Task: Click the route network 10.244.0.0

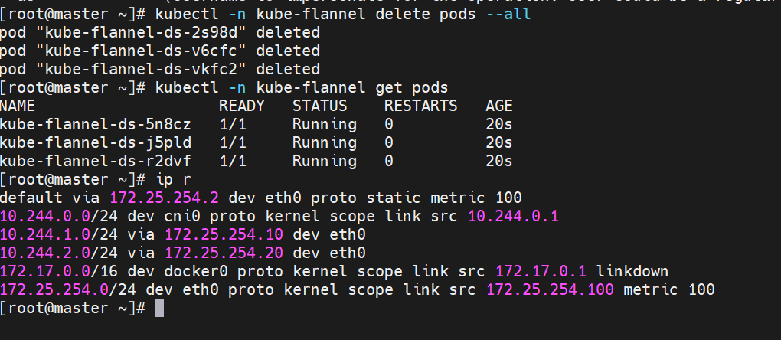Action: click(x=45, y=217)
